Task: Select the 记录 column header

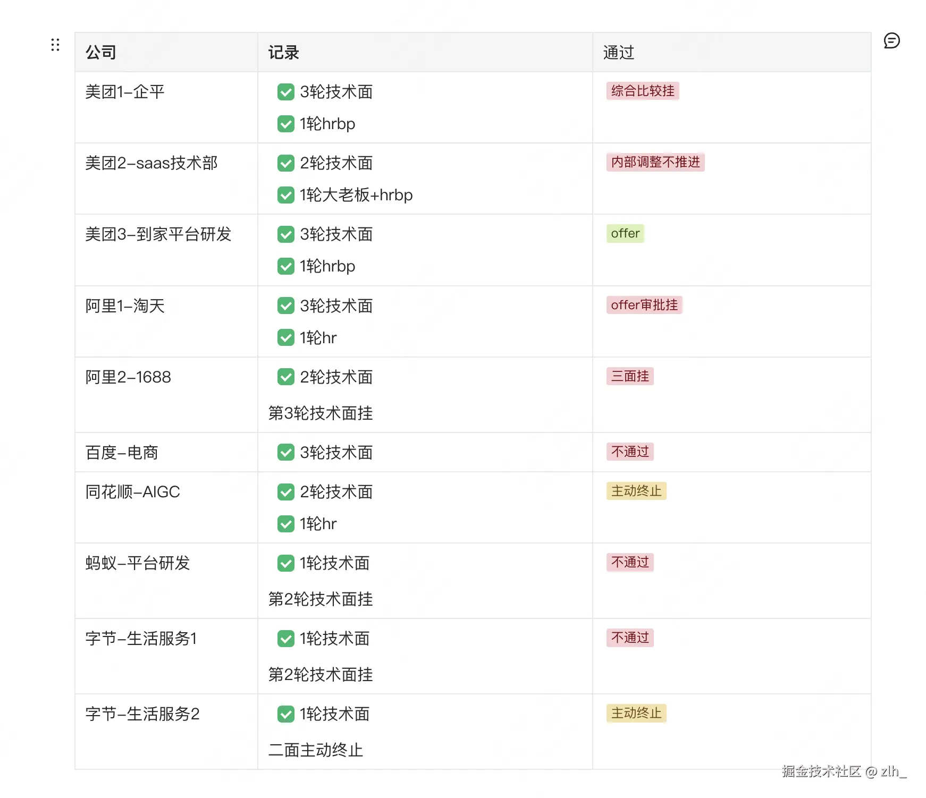Action: (x=284, y=53)
